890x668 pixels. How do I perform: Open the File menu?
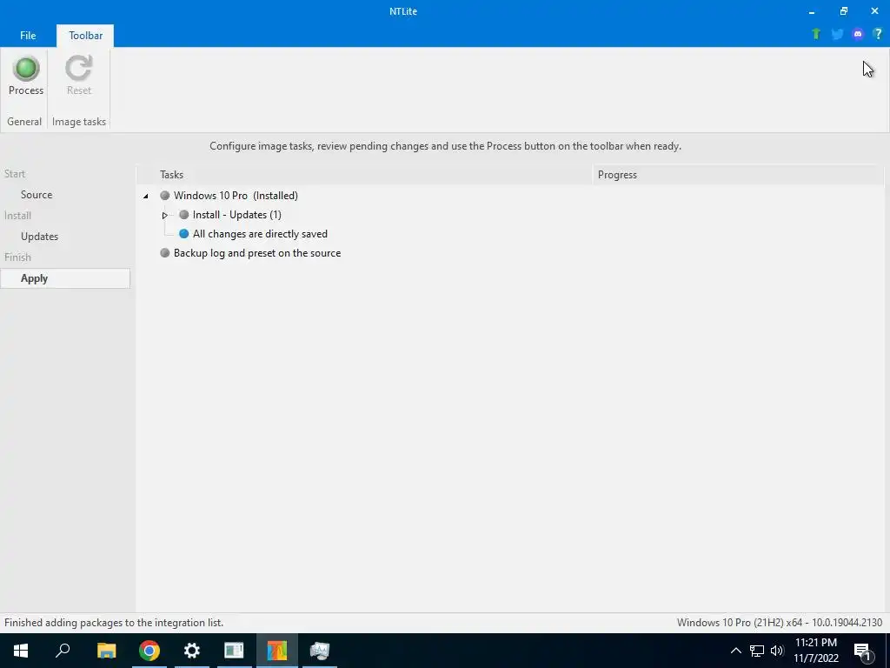(28, 35)
